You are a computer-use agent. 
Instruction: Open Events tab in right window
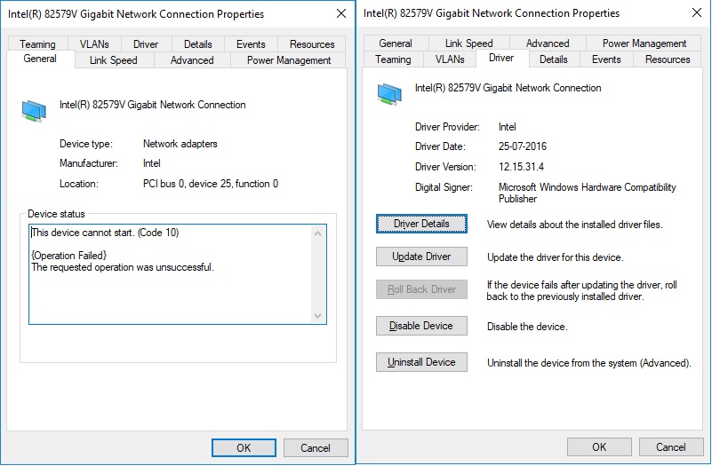click(x=606, y=59)
